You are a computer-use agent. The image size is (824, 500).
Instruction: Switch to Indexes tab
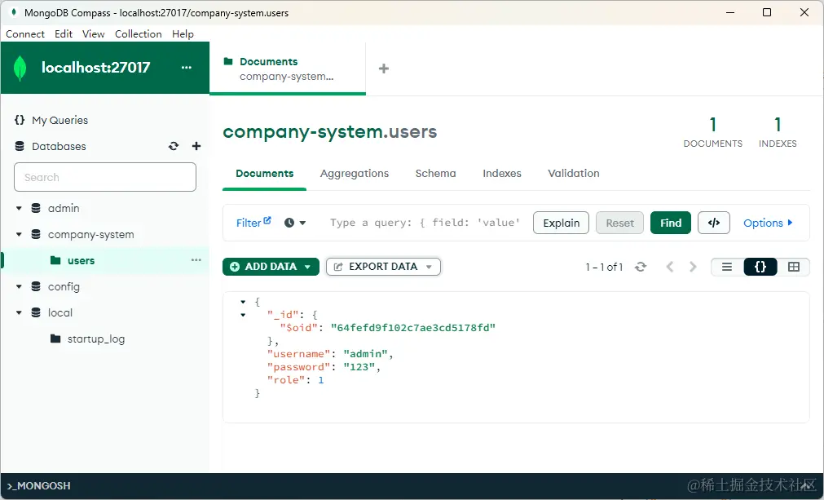tap(502, 174)
